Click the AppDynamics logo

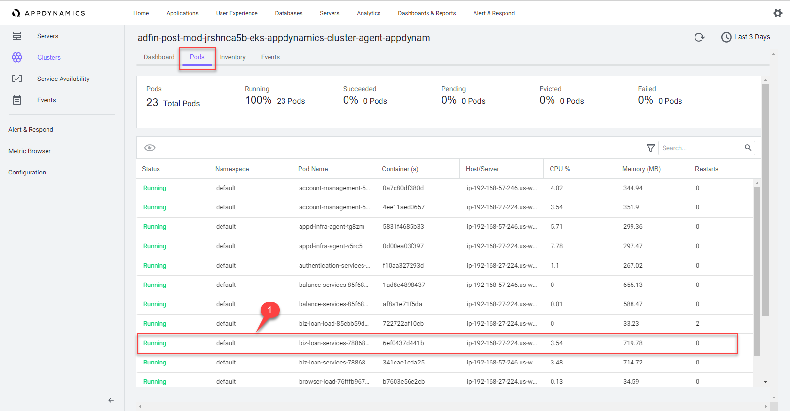pyautogui.click(x=48, y=13)
